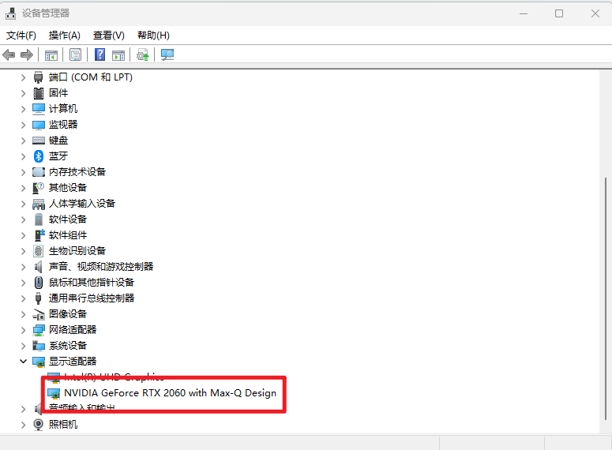This screenshot has height=450, width=612.
Task: Click scan for hardware changes monitor icon
Action: pos(167,54)
